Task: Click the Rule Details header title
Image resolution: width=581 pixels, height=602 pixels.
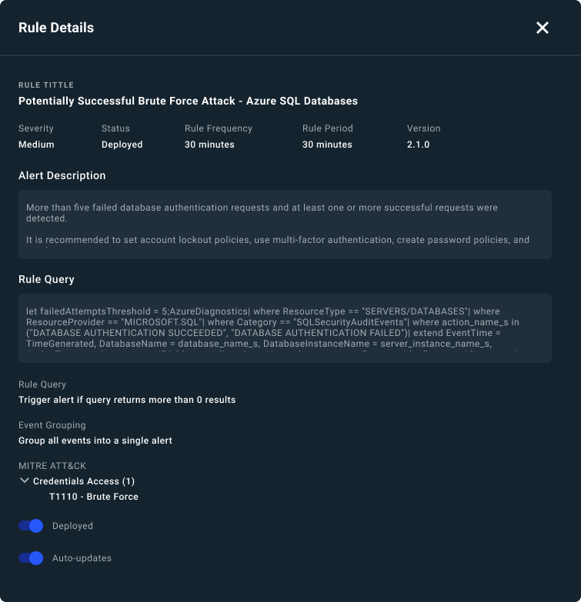Action: (56, 28)
